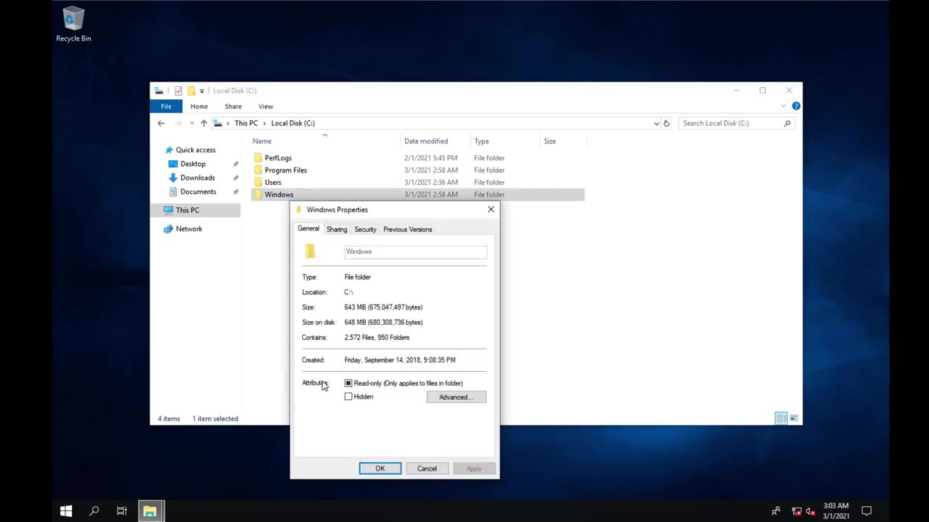The width and height of the screenshot is (929, 522).
Task: Select the Program Files folder row
Action: click(417, 170)
